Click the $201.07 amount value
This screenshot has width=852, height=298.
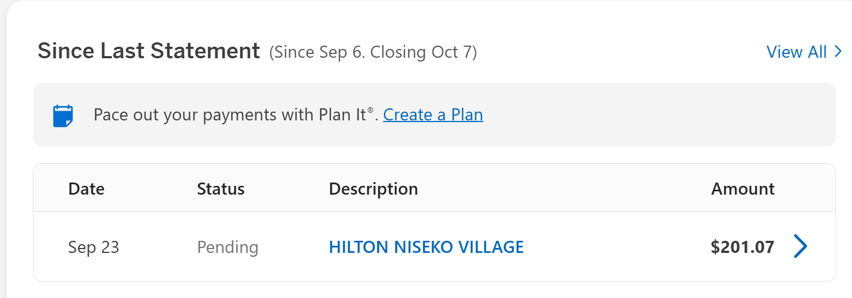pos(742,247)
